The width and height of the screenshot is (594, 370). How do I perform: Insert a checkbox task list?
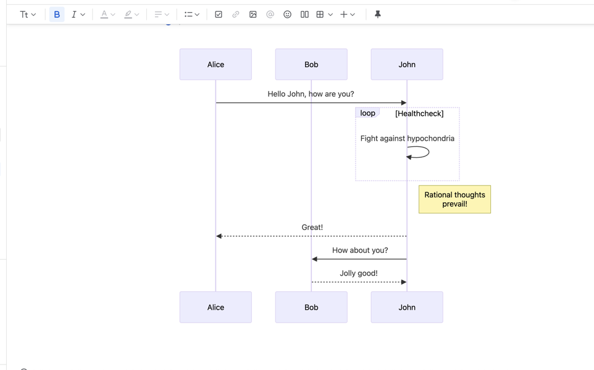[219, 14]
